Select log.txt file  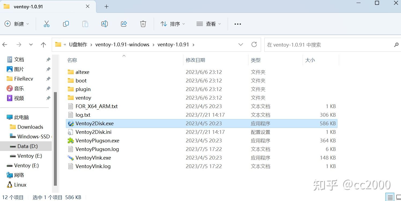tap(202, 115)
